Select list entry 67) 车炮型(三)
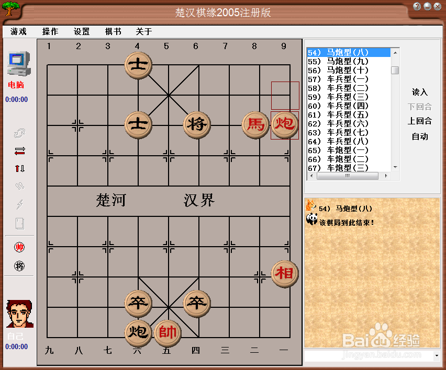446x370 pixels. (349, 168)
